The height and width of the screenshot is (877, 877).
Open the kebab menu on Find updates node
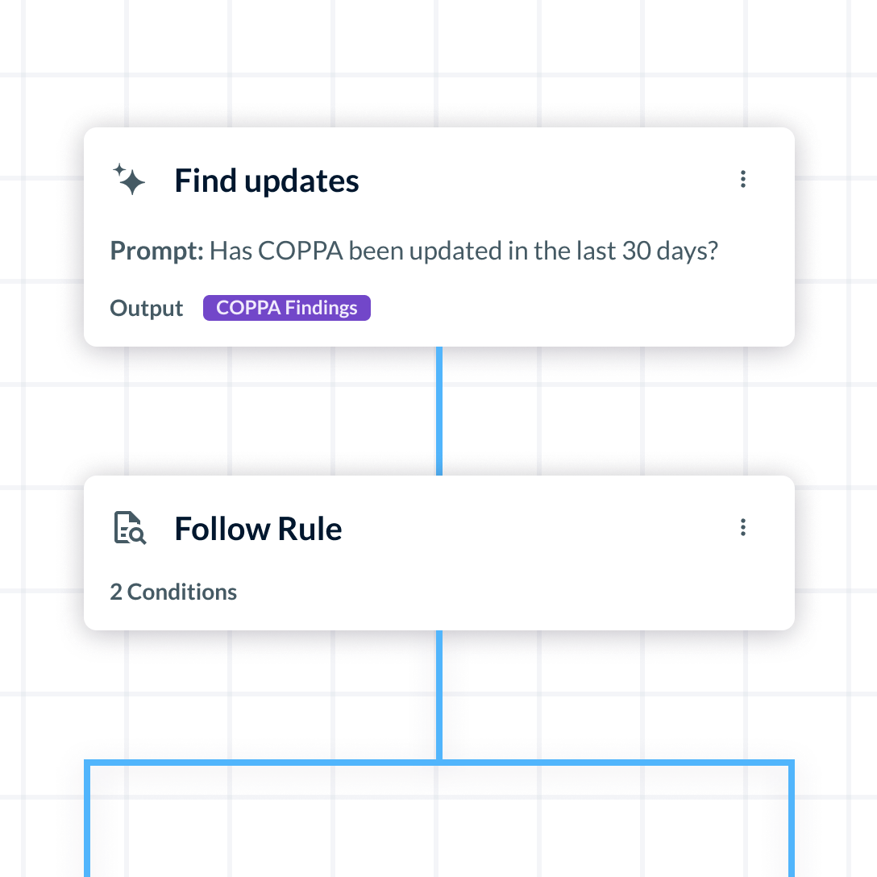tap(742, 179)
